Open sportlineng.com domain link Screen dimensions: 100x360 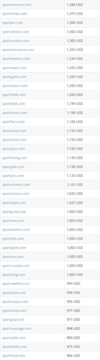click(x=15, y=158)
